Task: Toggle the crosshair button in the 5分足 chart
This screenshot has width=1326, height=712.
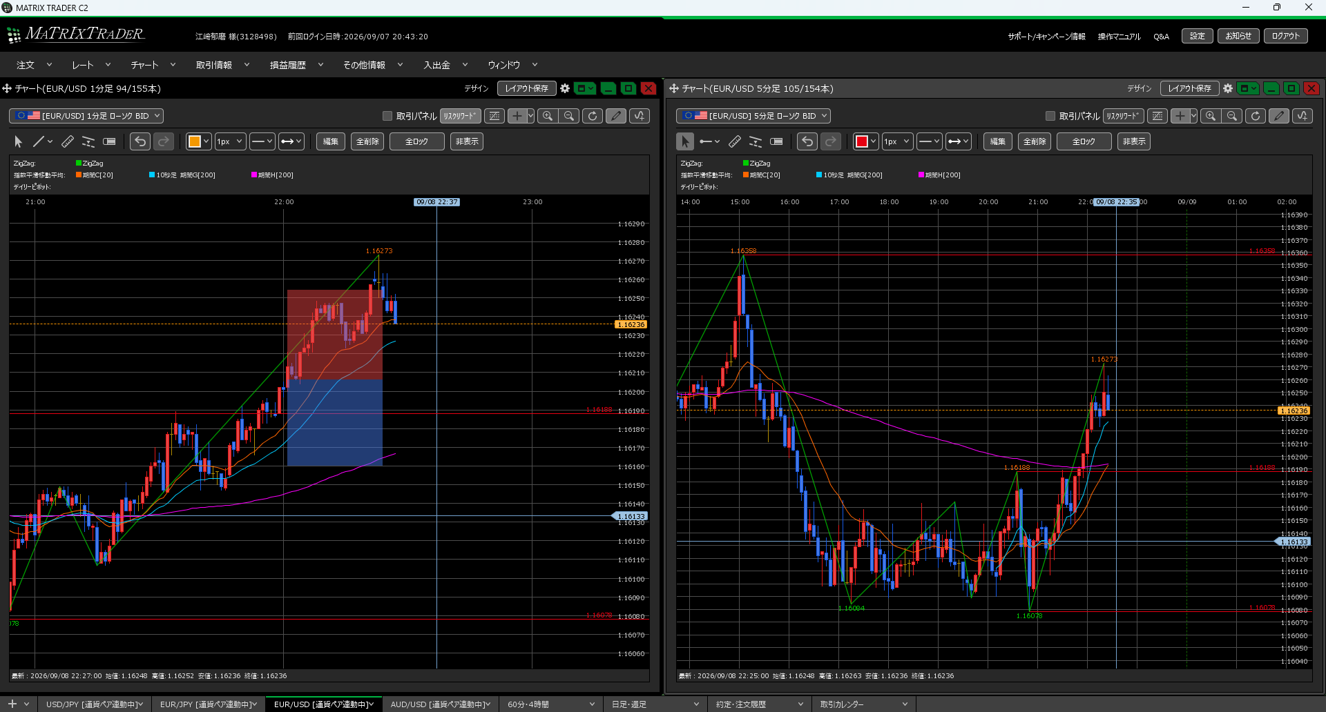Action: point(1180,116)
